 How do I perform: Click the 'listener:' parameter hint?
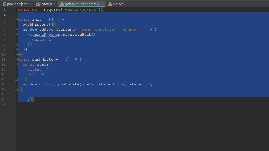(x=130, y=29)
